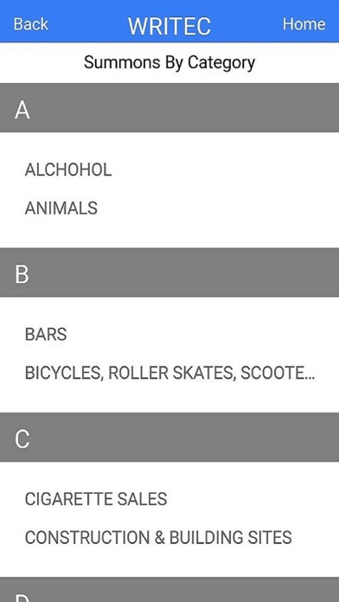Show bicycle and roller skate summonses

[169, 373]
